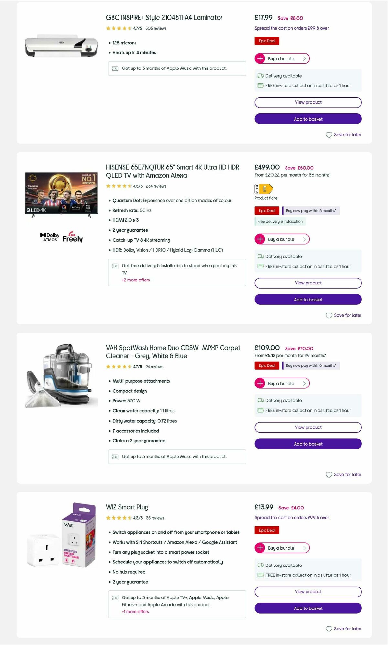Click the delivery truck icon for VAX carpet cleaner
Image resolution: width=388 pixels, height=645 pixels.
tap(260, 400)
